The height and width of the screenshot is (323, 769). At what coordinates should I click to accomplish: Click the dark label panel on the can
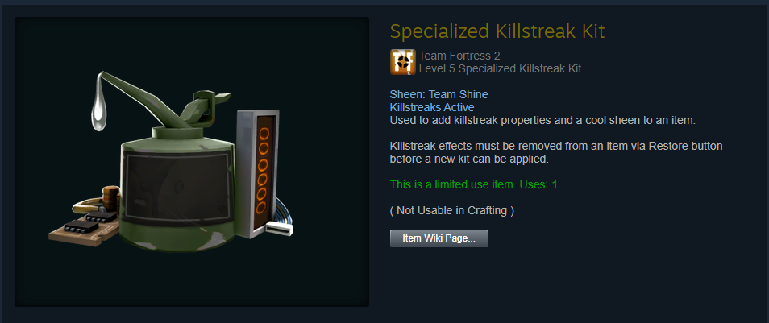pos(177,187)
